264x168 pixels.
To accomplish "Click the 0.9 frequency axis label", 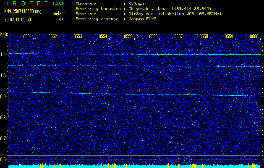I will click(x=3, y=97).
